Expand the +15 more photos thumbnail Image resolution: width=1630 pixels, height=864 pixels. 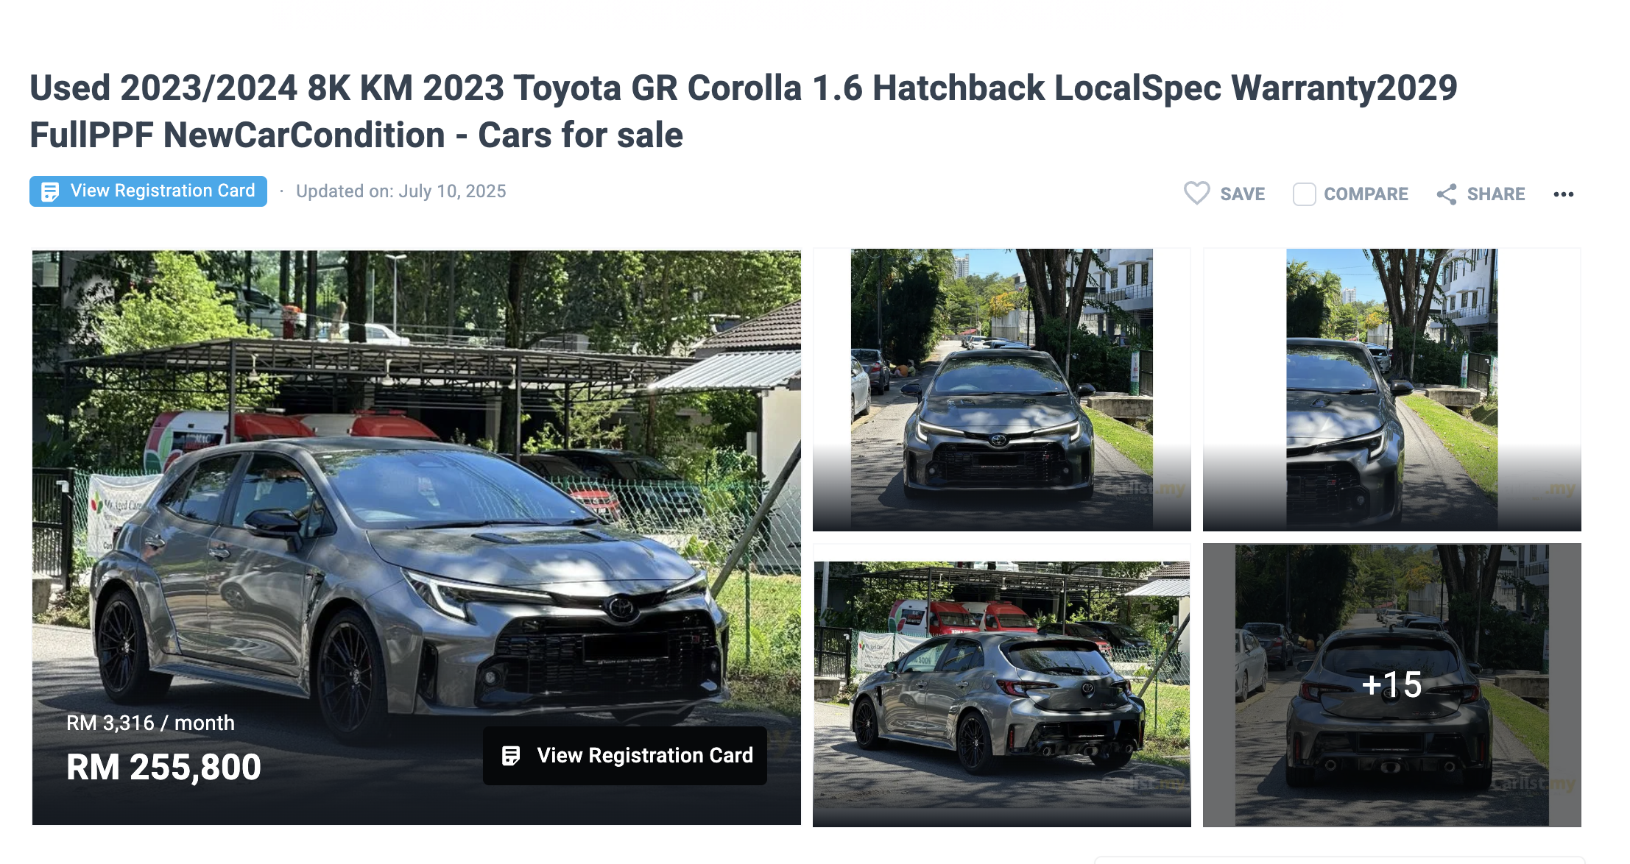(x=1391, y=685)
